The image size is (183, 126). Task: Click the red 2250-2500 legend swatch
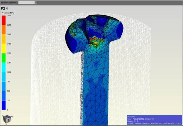4,20
